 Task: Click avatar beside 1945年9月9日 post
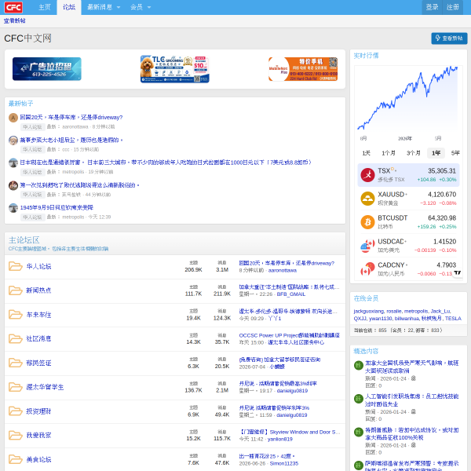(13, 208)
